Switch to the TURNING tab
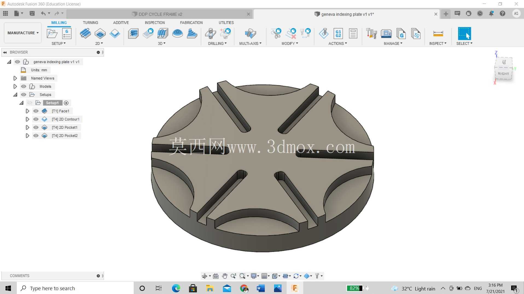Viewport: 524px width, 294px height. [x=90, y=23]
